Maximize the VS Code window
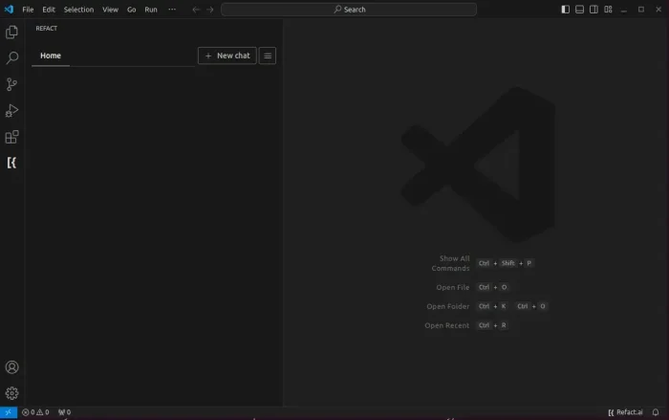This screenshot has height=420, width=669. (641, 10)
